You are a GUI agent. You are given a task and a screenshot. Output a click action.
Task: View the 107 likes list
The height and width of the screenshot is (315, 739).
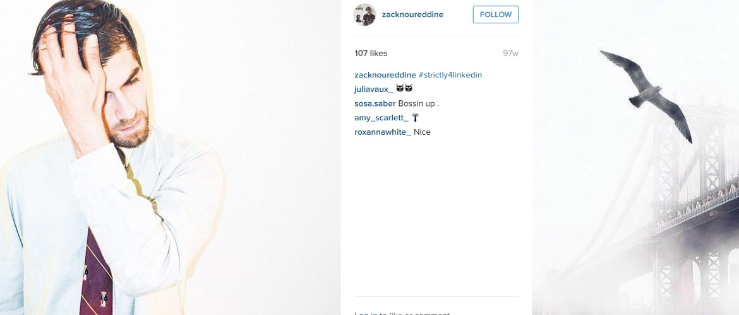click(371, 53)
